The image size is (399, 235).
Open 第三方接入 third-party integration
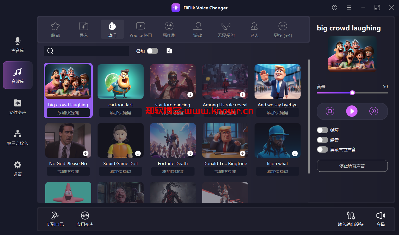click(x=18, y=138)
